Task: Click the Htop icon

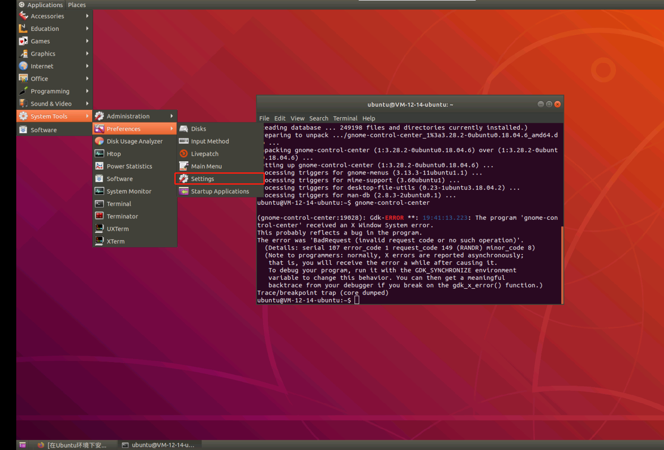Action: 99,154
